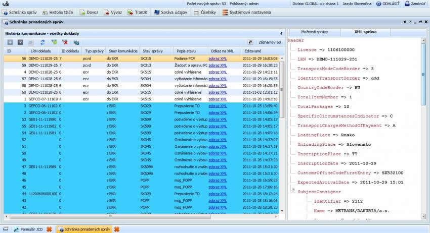Image resolution: width=430 pixels, height=233 pixels.
Task: Sort by Editované column header
Action: pyautogui.click(x=261, y=51)
